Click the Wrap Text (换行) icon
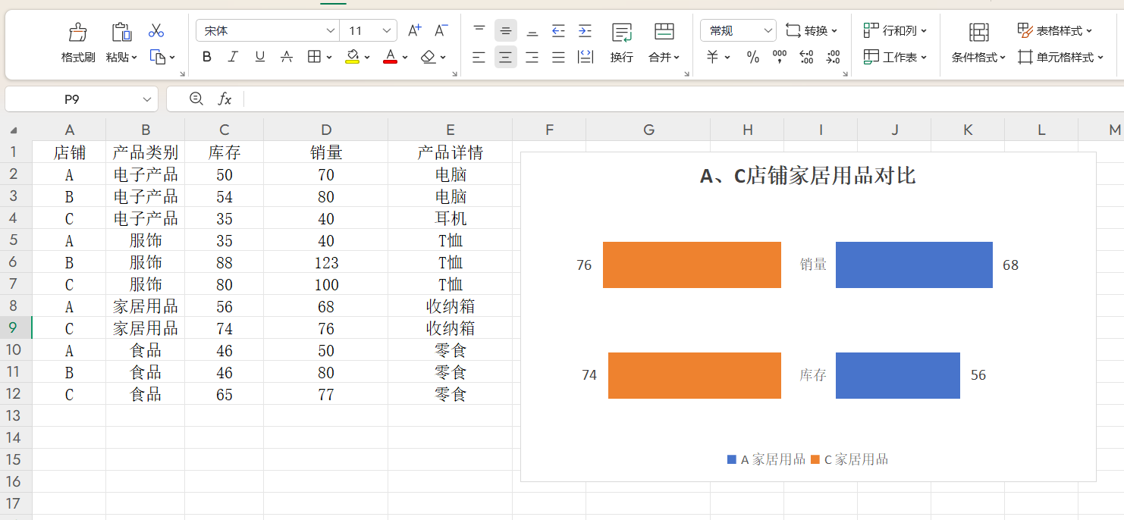The width and height of the screenshot is (1124, 520). point(622,32)
